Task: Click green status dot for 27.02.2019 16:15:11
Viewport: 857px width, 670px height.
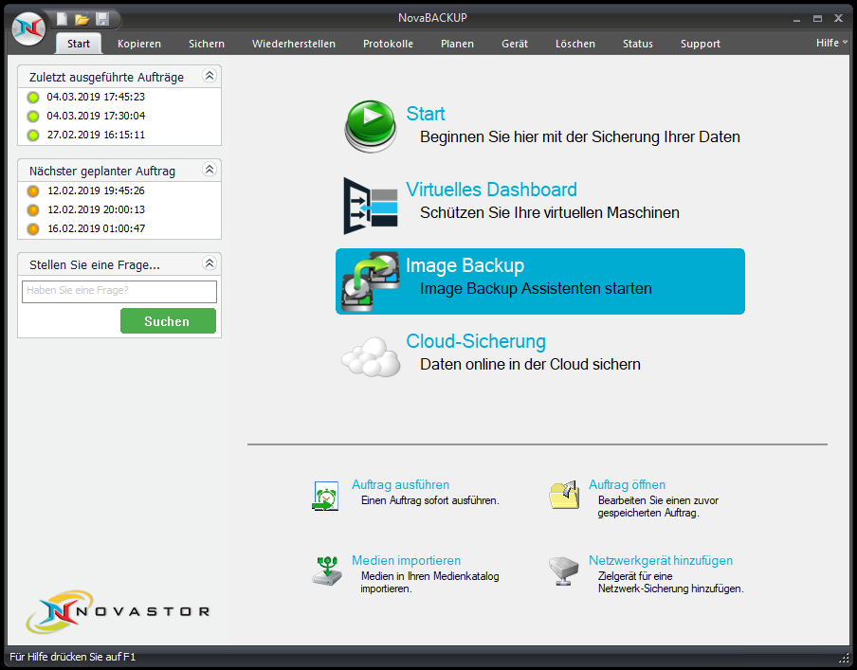Action: (x=33, y=135)
